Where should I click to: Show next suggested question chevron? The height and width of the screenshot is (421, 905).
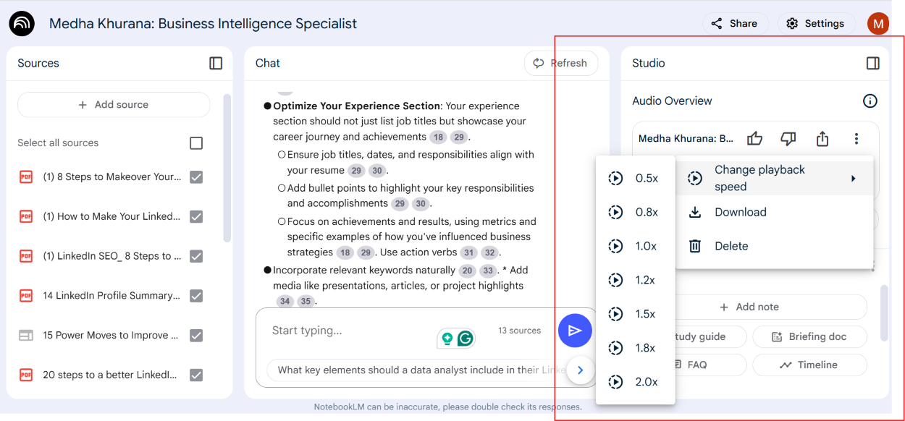[x=580, y=370]
